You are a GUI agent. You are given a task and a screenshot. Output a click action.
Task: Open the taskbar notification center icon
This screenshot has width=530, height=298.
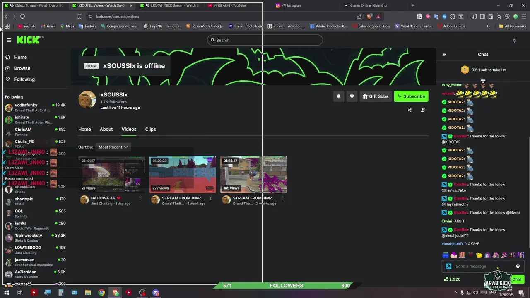(521, 293)
